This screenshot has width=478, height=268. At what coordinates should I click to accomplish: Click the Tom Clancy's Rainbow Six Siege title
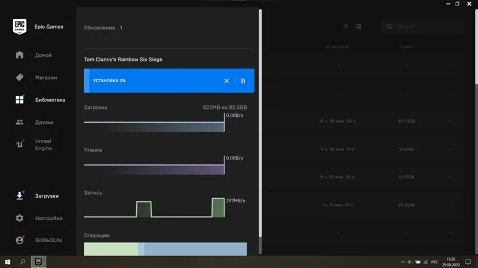coord(123,60)
